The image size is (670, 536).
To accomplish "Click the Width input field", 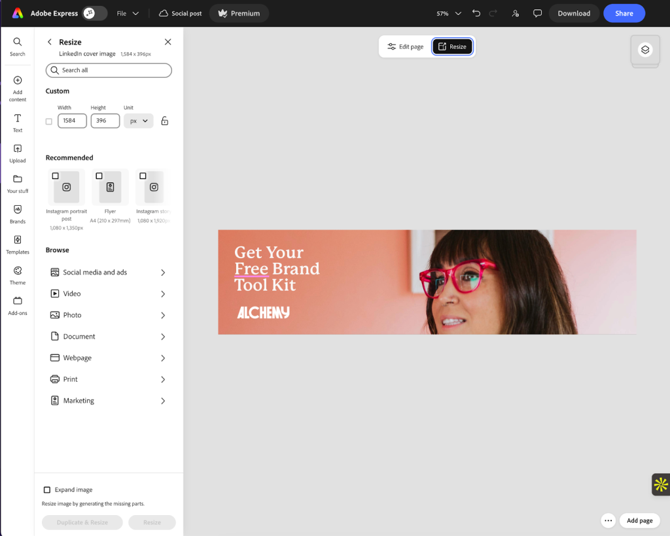I will pyautogui.click(x=72, y=121).
